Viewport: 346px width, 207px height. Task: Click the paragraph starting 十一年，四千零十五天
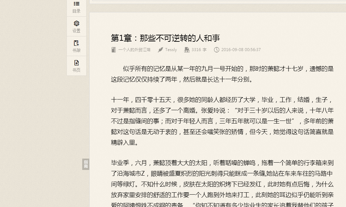[x=222, y=121]
